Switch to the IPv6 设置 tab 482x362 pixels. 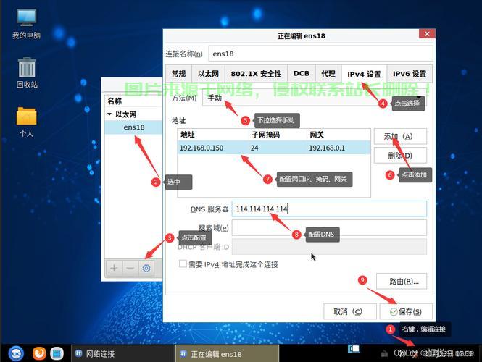click(x=410, y=74)
